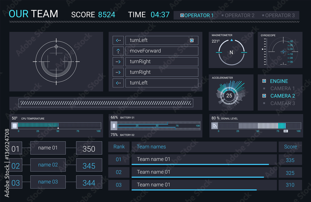
Task: Click the 350 score box
Action: tap(89, 148)
